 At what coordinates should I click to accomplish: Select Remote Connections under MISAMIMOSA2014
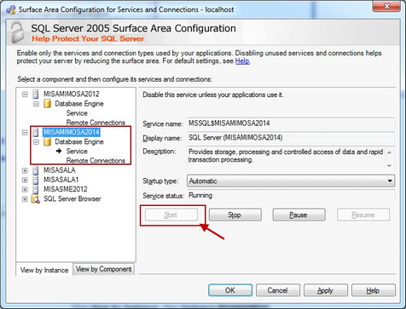point(96,161)
